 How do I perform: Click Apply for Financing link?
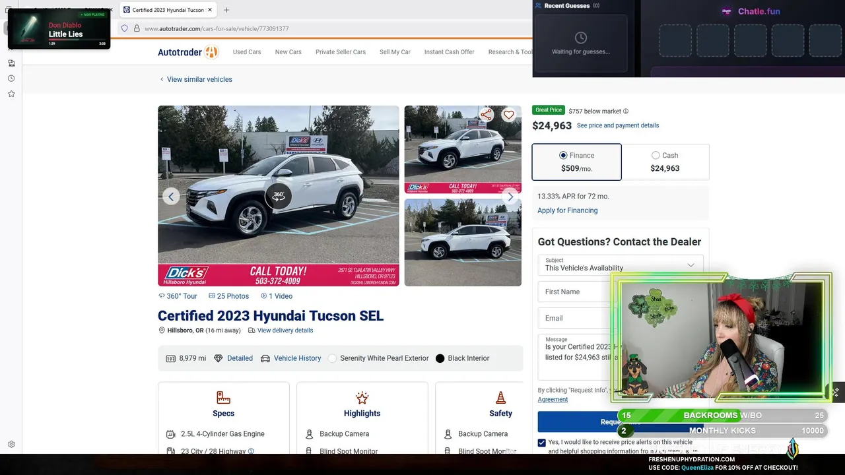[568, 210]
